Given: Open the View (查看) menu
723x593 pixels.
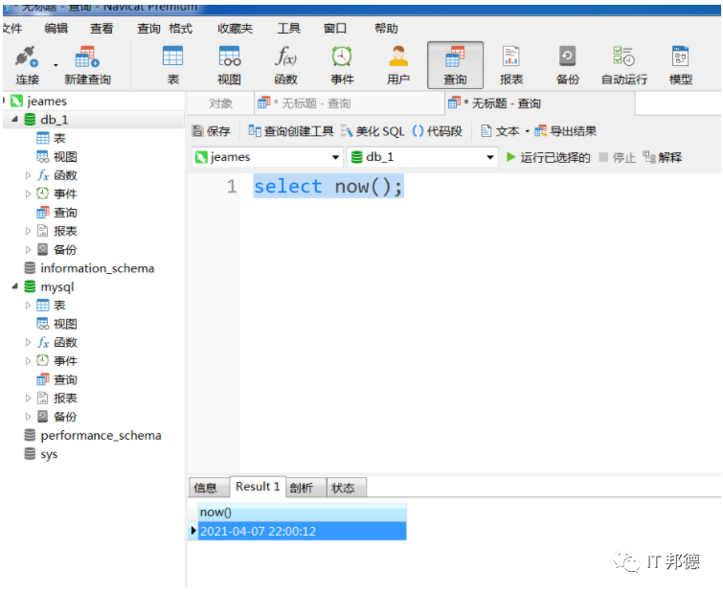Looking at the screenshot, I should point(102,29).
